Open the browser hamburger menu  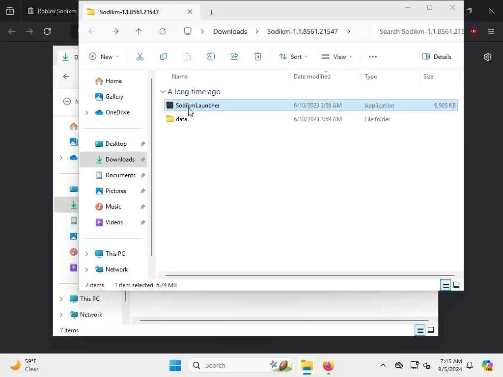coord(491,31)
